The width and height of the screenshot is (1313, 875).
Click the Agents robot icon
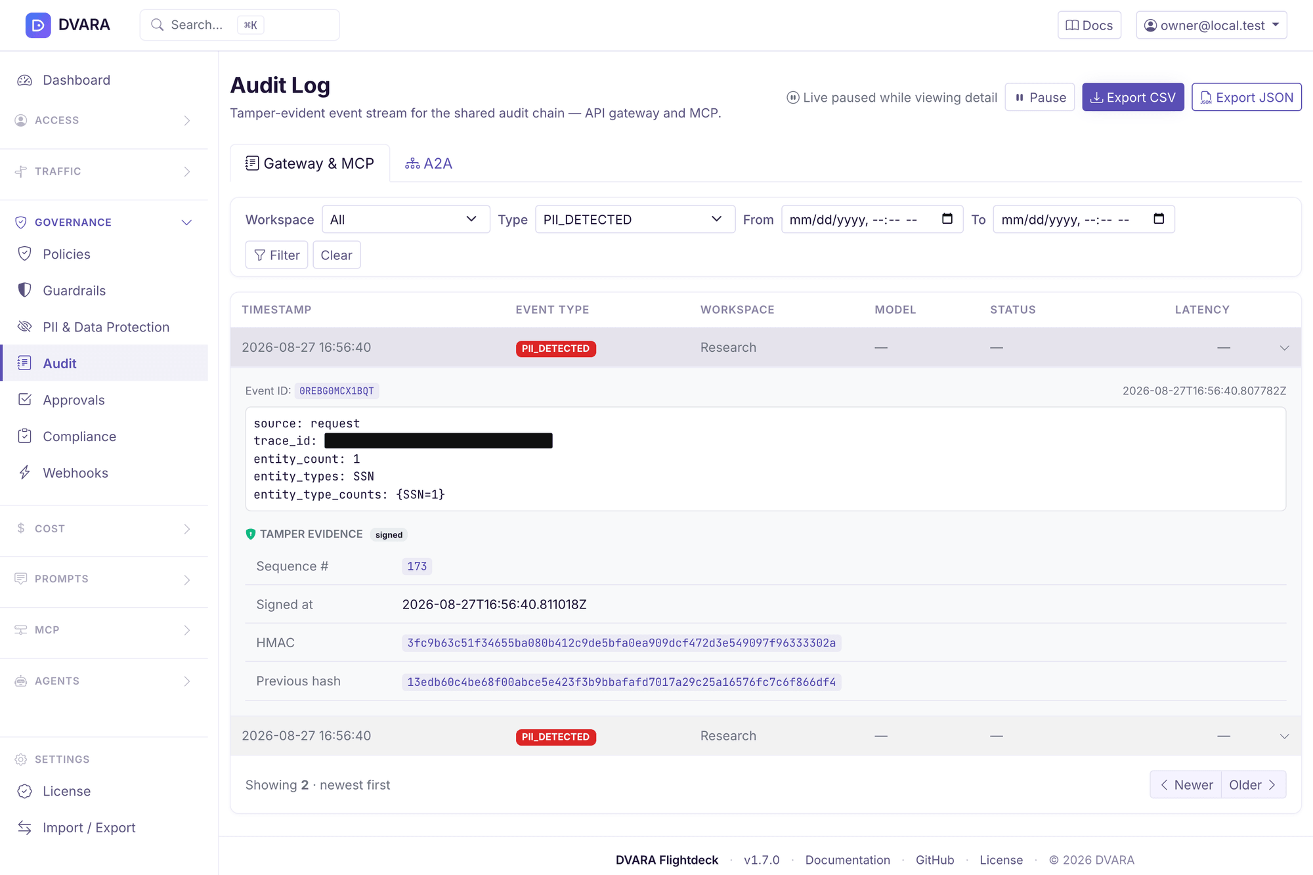pos(21,681)
